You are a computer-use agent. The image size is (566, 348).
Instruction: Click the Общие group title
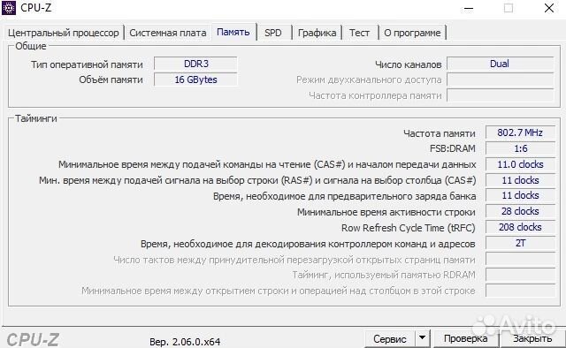tap(31, 46)
